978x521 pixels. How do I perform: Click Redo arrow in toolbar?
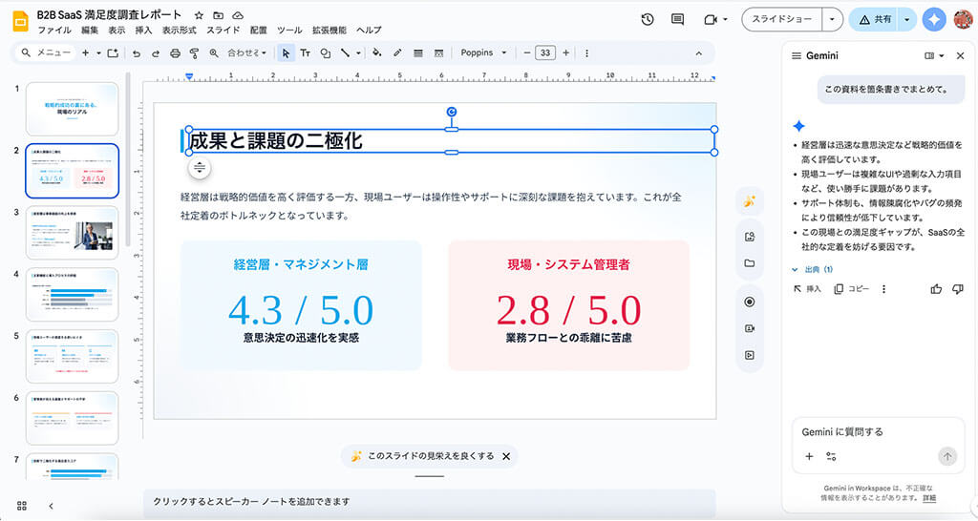click(156, 53)
